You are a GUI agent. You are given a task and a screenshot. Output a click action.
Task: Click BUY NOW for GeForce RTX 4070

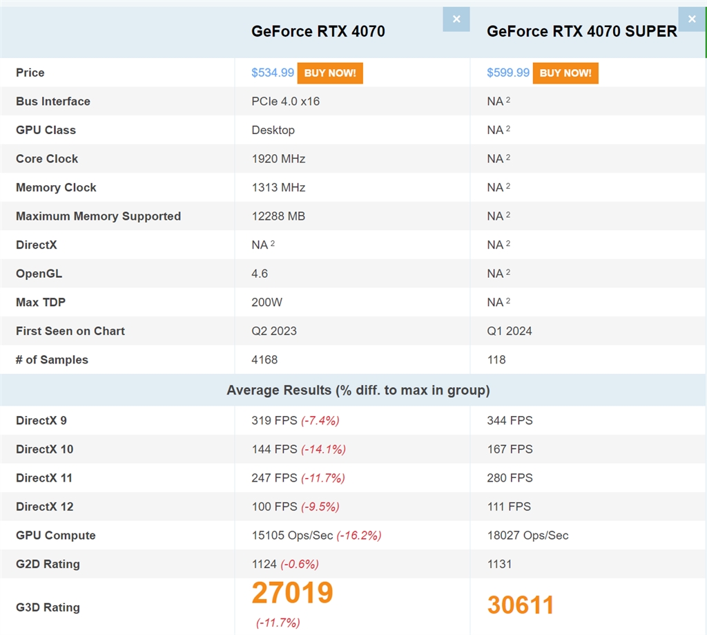(330, 73)
